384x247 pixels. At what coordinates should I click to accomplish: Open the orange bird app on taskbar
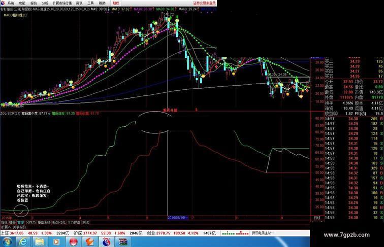(89, 241)
